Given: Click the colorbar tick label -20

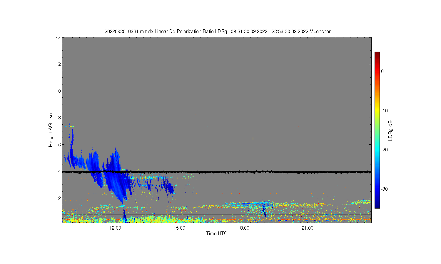Looking at the screenshot, I should (384, 150).
